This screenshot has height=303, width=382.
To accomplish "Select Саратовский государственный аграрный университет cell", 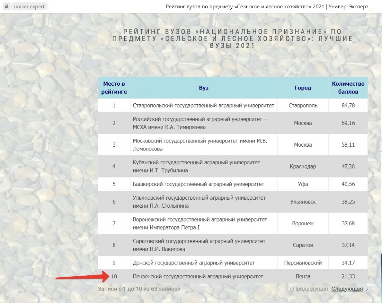I will [x=204, y=245].
